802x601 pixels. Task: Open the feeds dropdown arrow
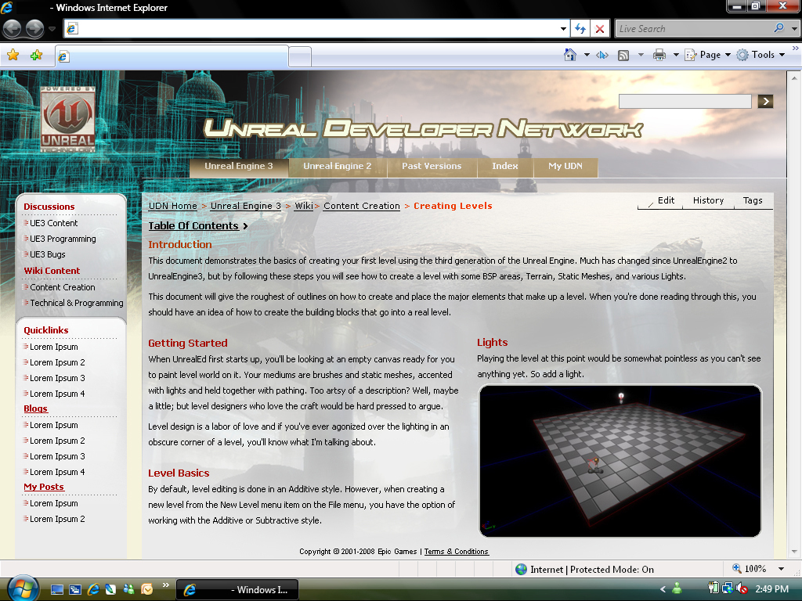click(641, 55)
